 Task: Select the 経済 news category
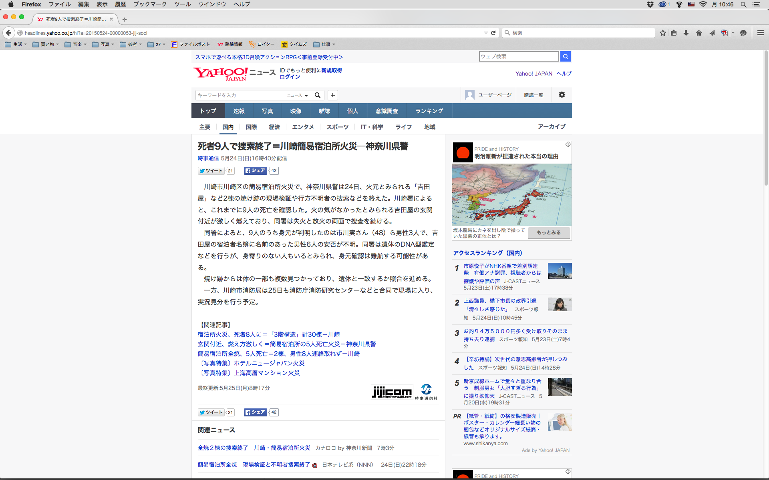(x=274, y=127)
